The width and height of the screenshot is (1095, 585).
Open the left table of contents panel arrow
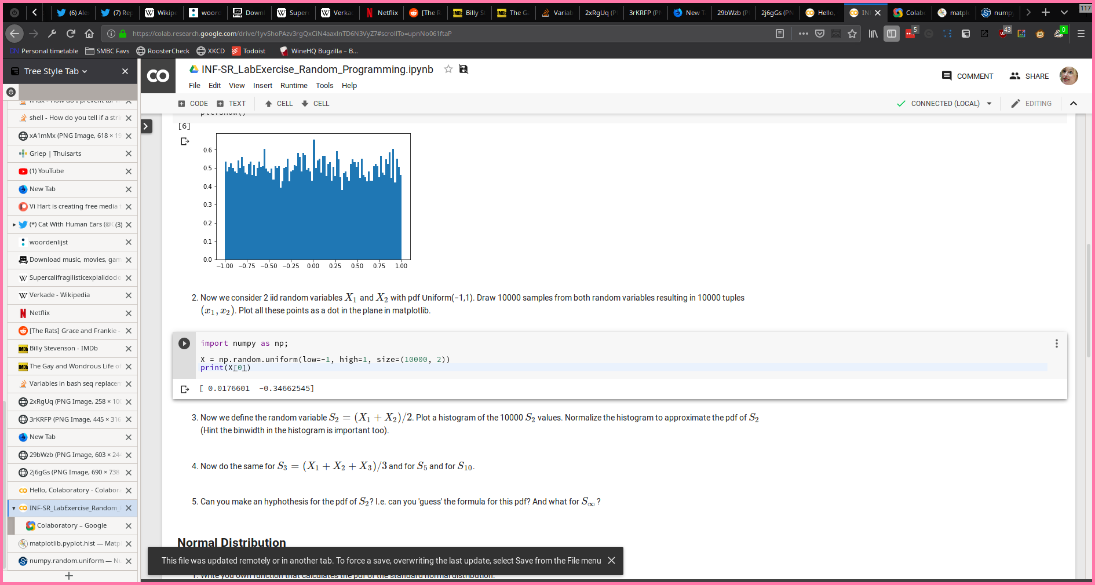(147, 126)
